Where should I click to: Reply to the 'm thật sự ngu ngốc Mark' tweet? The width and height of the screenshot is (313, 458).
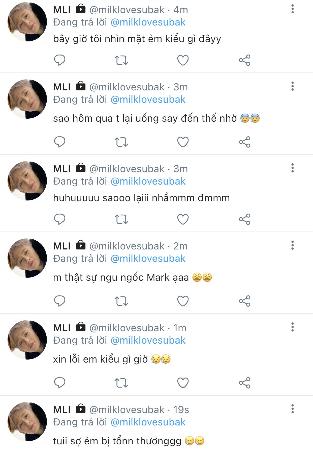coord(60,301)
